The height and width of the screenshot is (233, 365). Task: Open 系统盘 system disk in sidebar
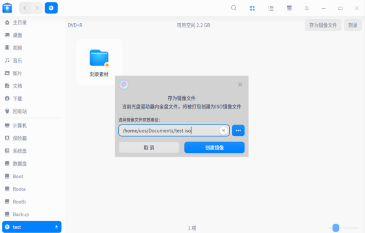click(32, 151)
